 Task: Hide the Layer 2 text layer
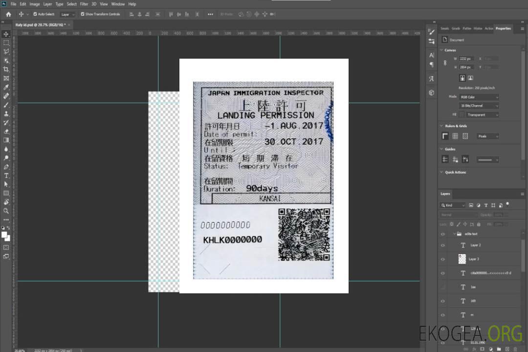tap(443, 245)
